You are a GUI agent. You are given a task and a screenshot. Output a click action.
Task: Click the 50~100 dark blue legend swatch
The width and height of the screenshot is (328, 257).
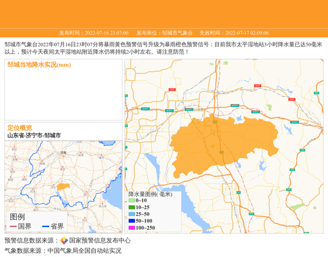click(x=132, y=221)
